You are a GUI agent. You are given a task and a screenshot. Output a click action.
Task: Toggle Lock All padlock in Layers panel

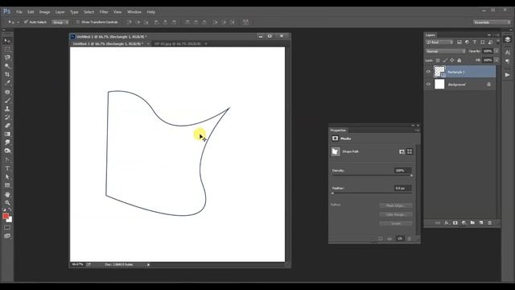pos(459,60)
